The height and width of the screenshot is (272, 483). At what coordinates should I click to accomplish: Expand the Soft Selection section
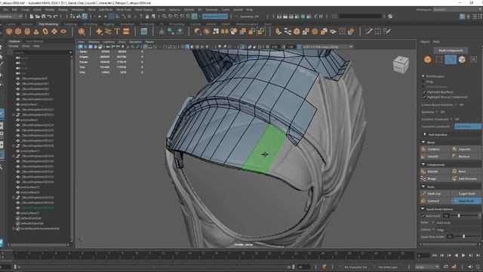coord(424,134)
